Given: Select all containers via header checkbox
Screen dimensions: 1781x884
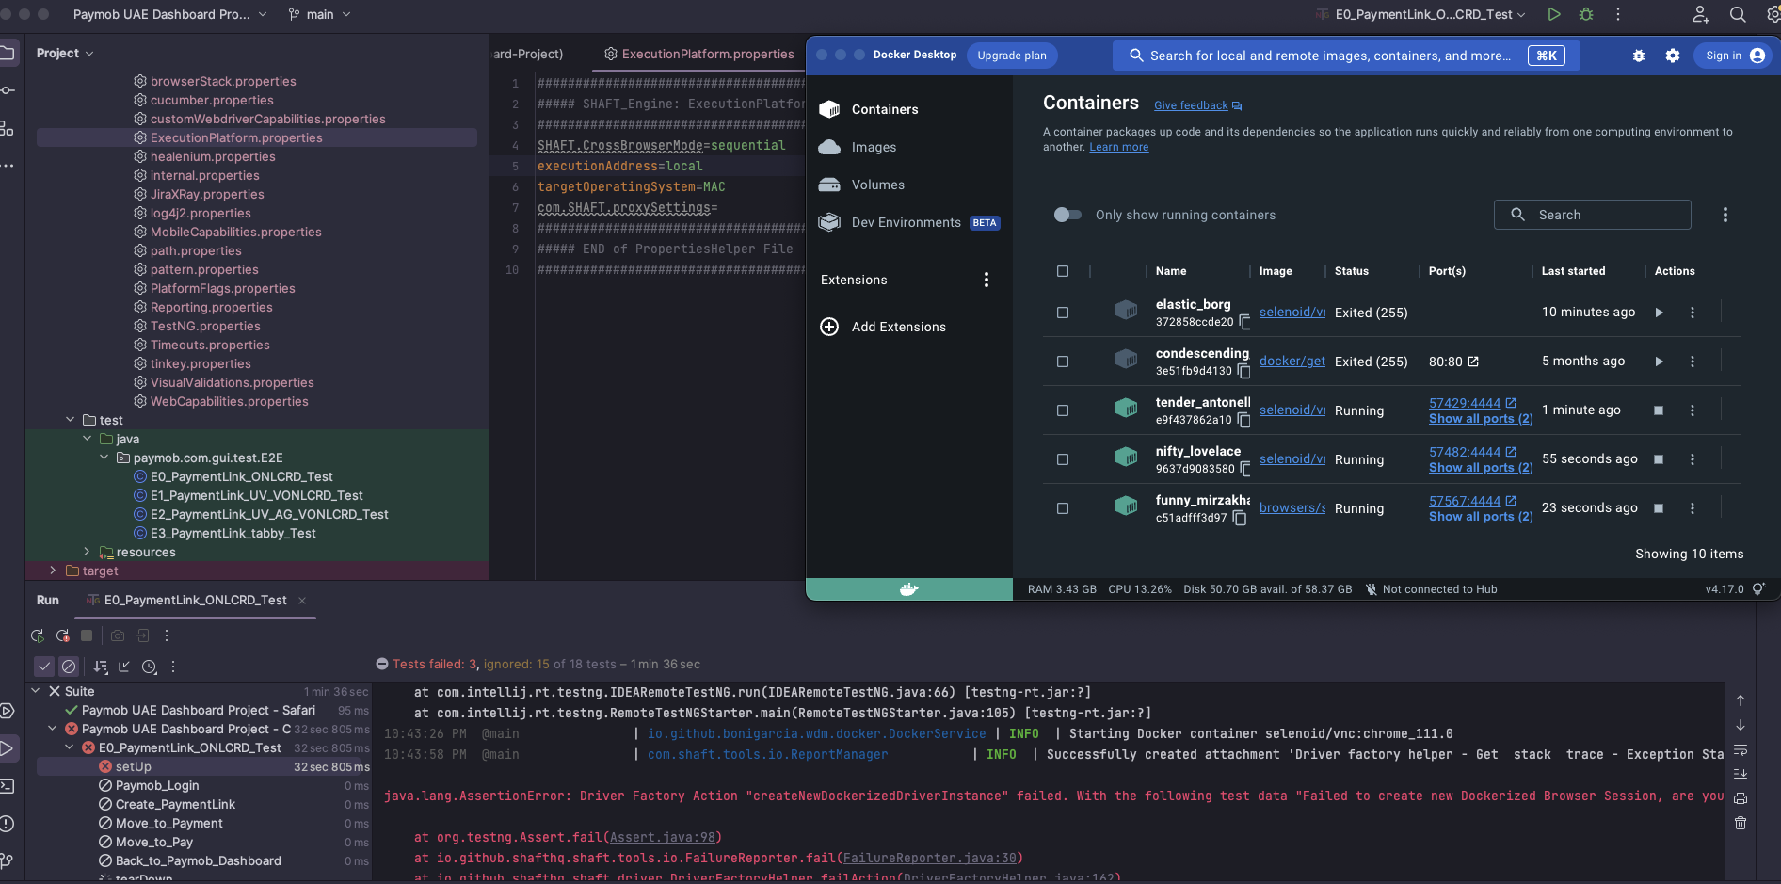Looking at the screenshot, I should [1063, 271].
